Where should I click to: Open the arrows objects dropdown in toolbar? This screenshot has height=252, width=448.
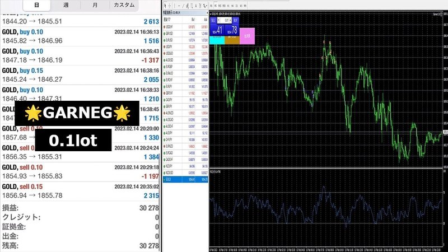tap(205, 6)
